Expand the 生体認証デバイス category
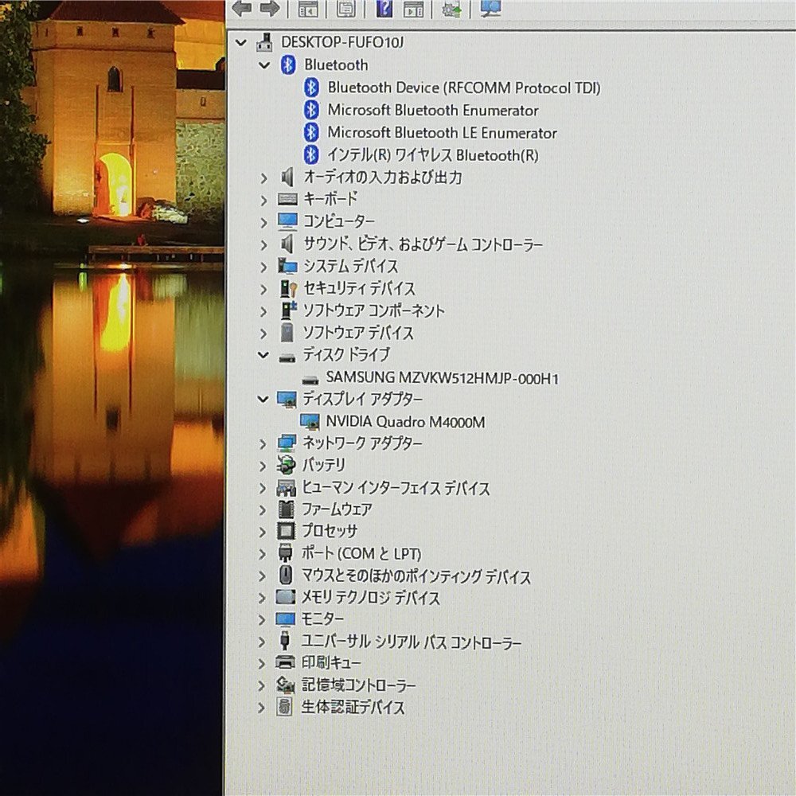The width and height of the screenshot is (796, 796). click(x=261, y=708)
